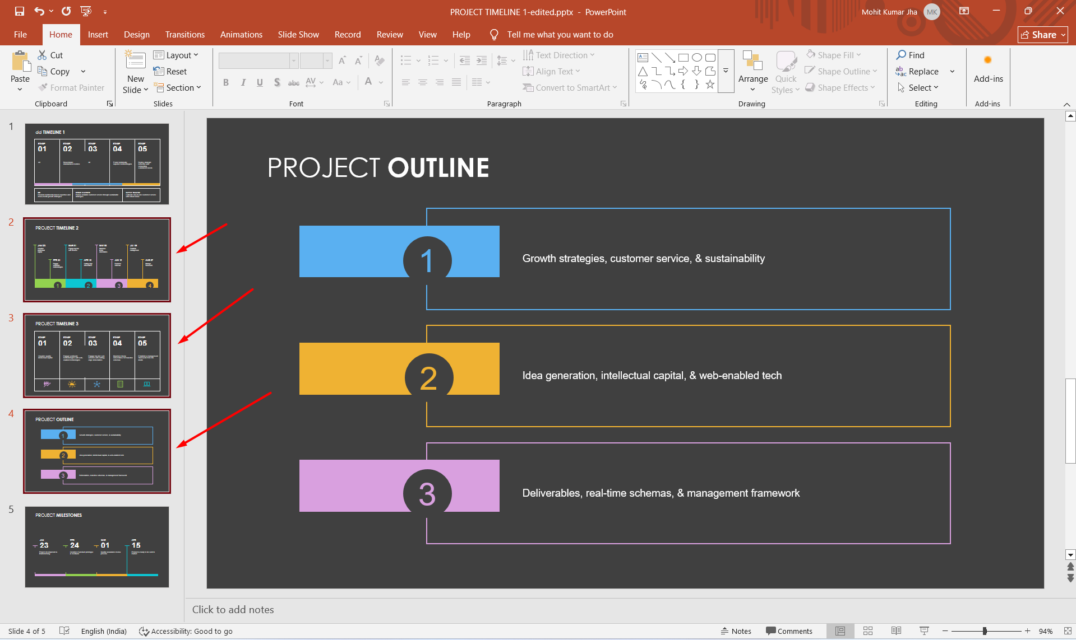Click Increase List Level indent icon

click(482, 60)
